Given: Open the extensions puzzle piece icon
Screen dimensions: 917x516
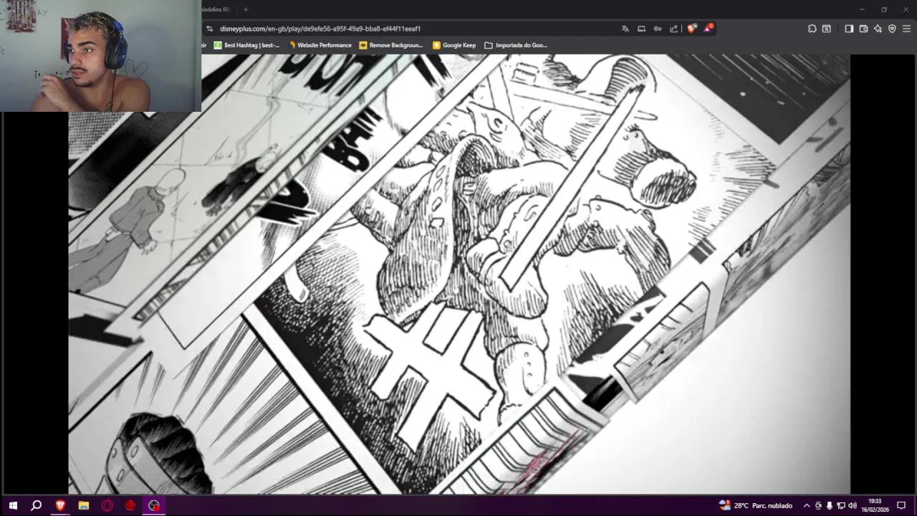Looking at the screenshot, I should pos(812,29).
